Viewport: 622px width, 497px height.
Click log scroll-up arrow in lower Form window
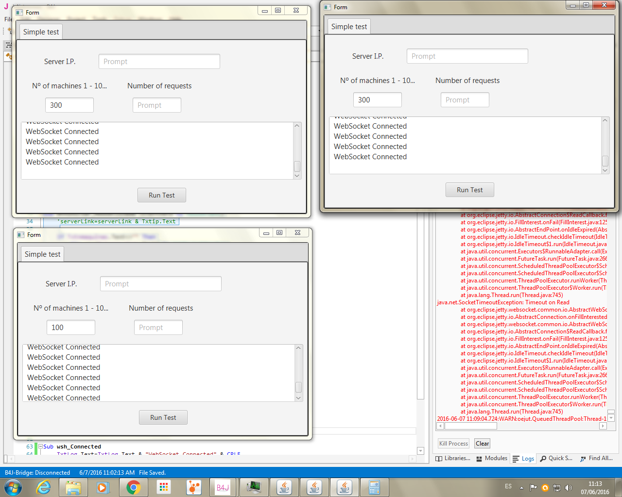pyautogui.click(x=298, y=348)
